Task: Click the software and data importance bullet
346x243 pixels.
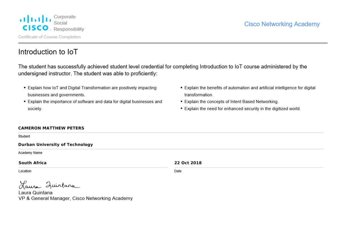Action: [x=95, y=105]
